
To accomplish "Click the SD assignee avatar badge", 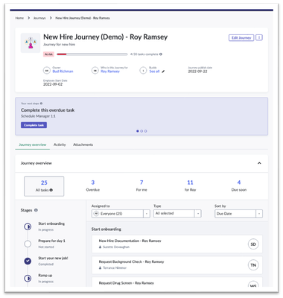I will tap(253, 244).
